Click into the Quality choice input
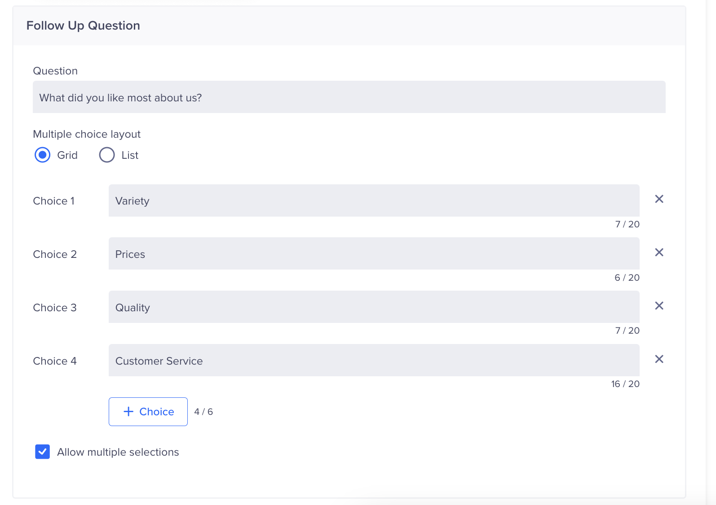 (x=374, y=307)
